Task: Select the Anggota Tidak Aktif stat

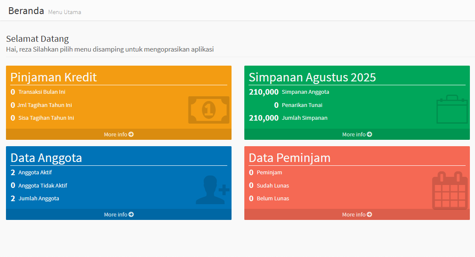Action: tap(43, 185)
